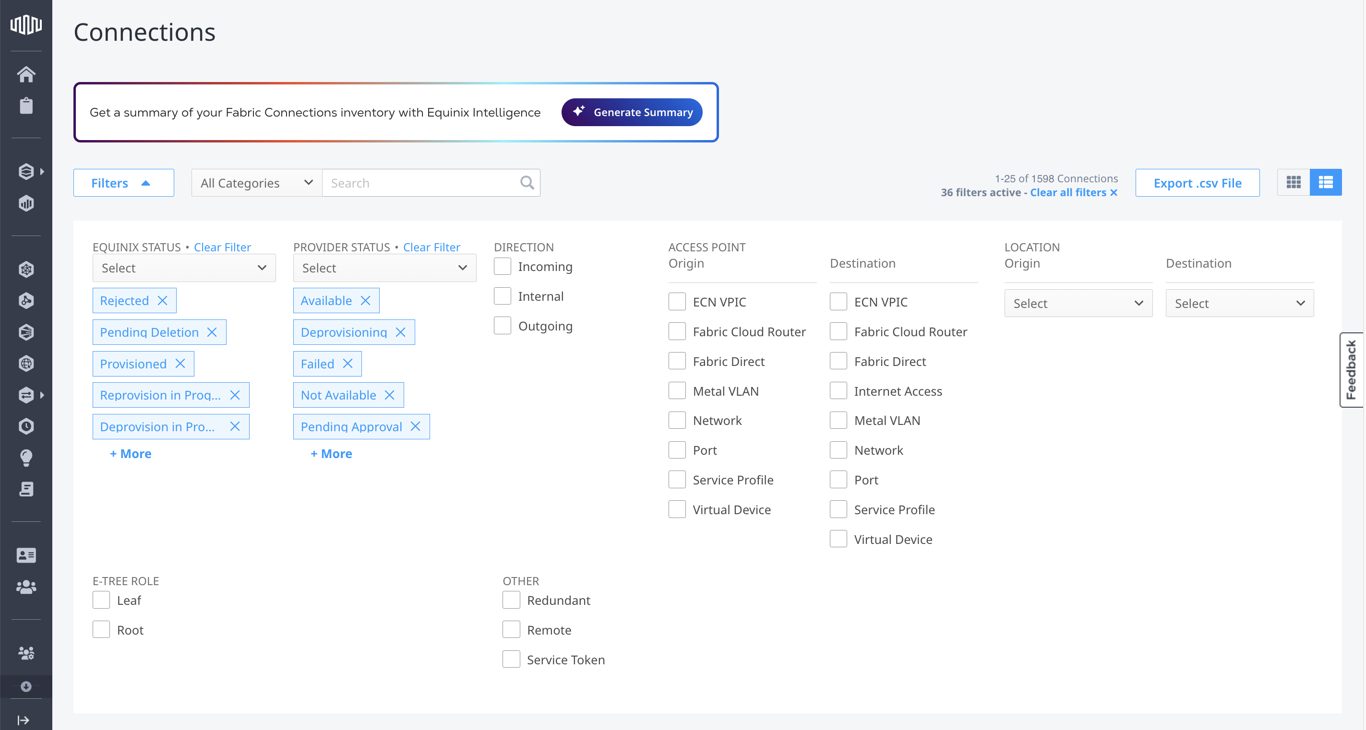
Task: Open All Categories dropdown
Action: point(257,183)
